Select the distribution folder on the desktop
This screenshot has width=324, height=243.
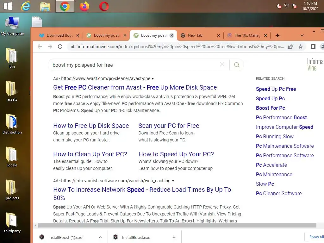(12, 124)
